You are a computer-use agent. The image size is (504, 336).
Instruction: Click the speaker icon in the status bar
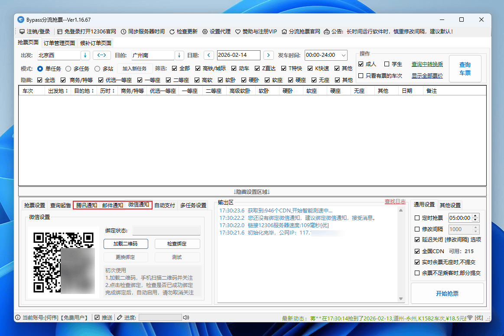click(x=186, y=317)
